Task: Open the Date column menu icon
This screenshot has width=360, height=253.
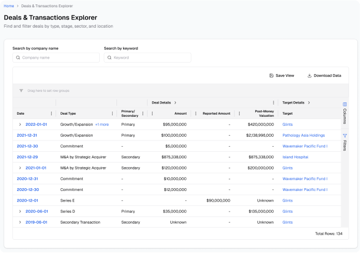Action: (52, 113)
